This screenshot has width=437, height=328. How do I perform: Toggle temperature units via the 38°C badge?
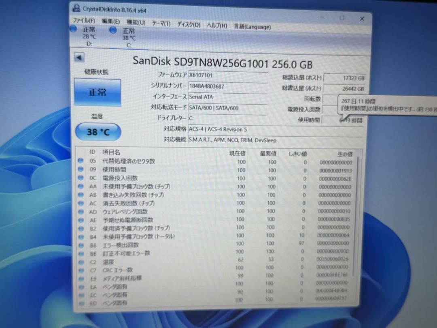(x=98, y=132)
